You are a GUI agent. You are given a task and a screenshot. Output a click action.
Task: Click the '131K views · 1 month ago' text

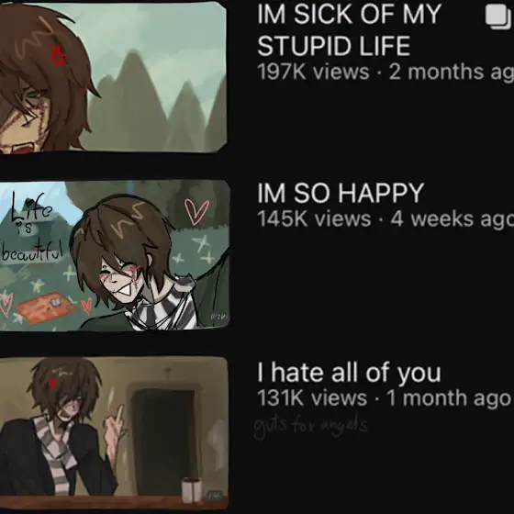384,398
